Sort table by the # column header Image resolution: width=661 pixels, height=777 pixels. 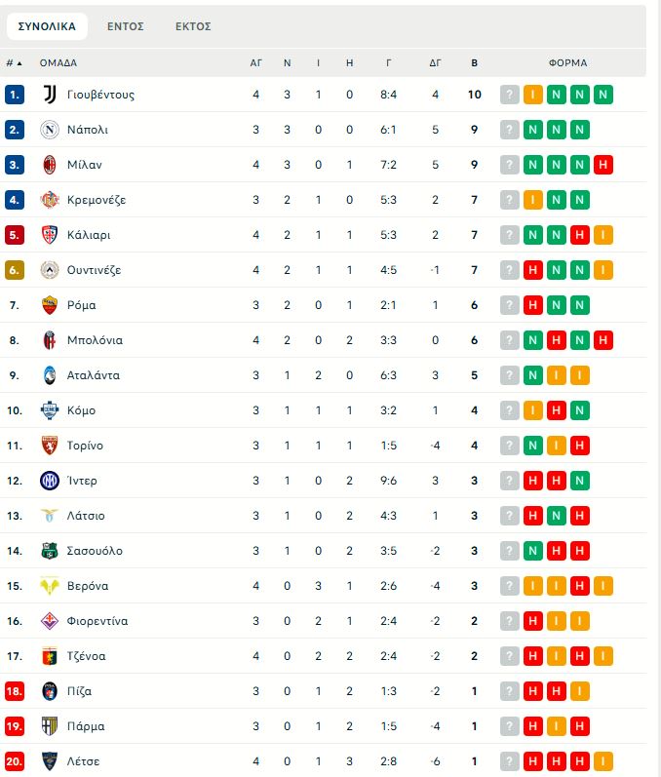[x=15, y=62]
